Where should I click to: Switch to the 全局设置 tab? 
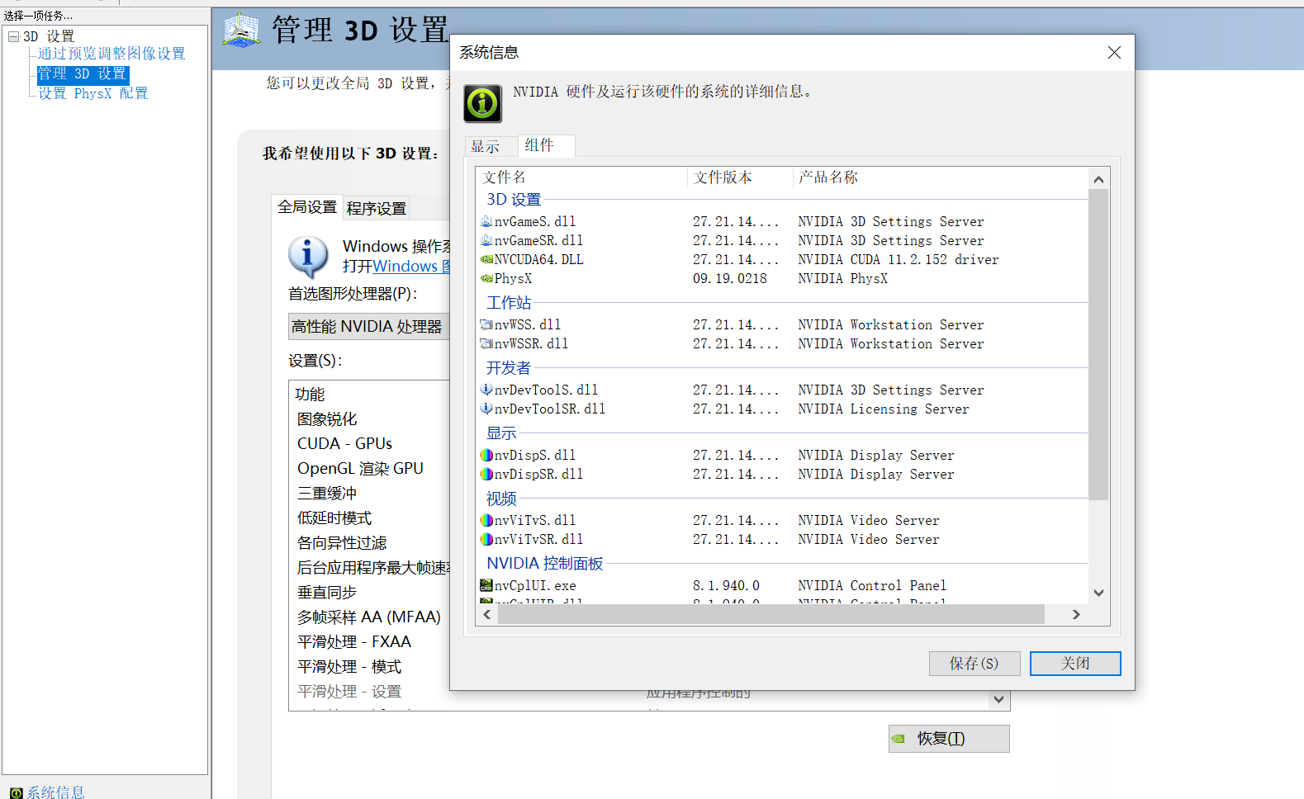307,207
